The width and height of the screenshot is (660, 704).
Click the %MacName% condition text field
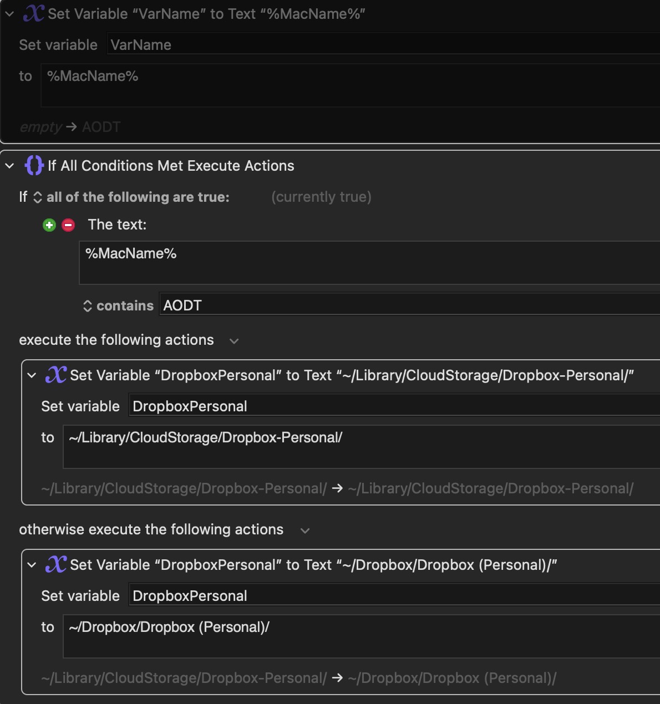coord(369,263)
